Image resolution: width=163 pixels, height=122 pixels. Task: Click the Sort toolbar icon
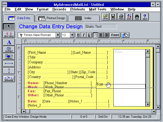pos(129,17)
